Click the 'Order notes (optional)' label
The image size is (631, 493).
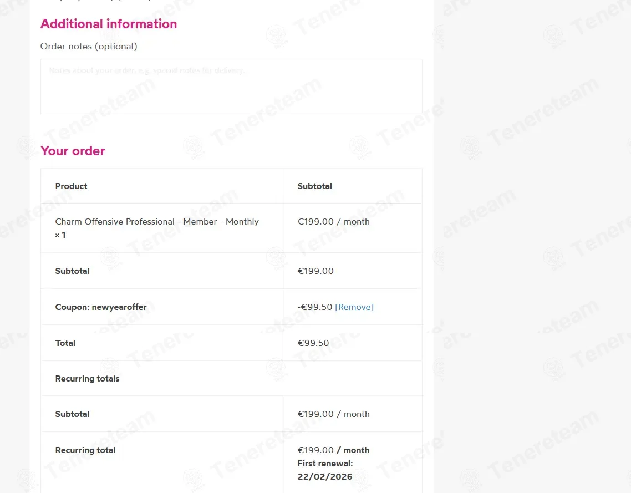click(89, 46)
